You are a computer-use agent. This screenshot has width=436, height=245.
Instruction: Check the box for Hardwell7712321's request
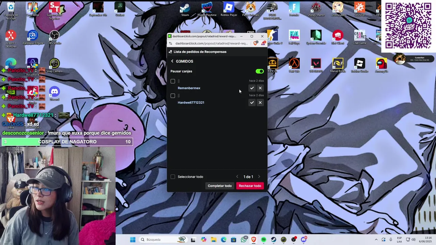[x=173, y=96]
